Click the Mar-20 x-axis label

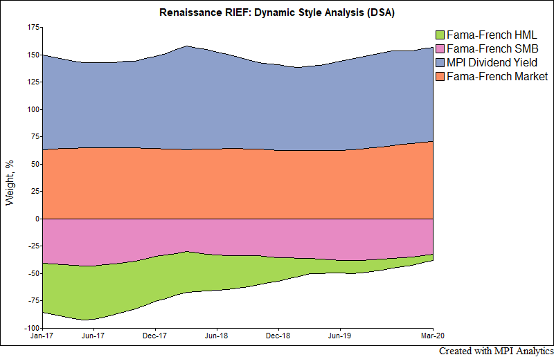pos(432,336)
